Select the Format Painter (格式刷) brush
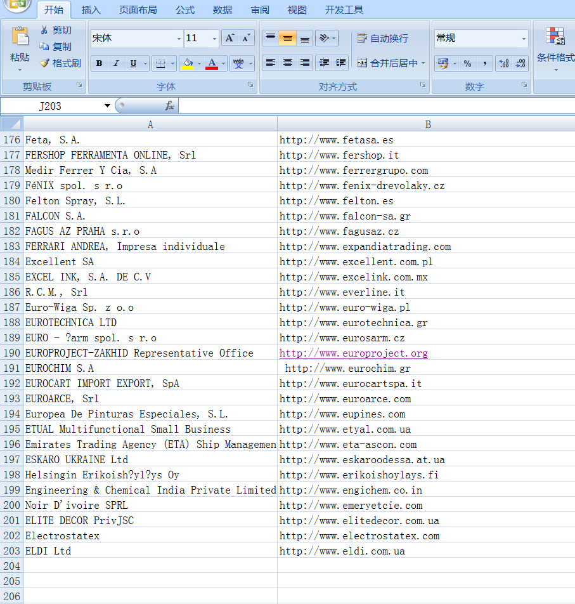The width and height of the screenshot is (575, 604). (x=44, y=63)
